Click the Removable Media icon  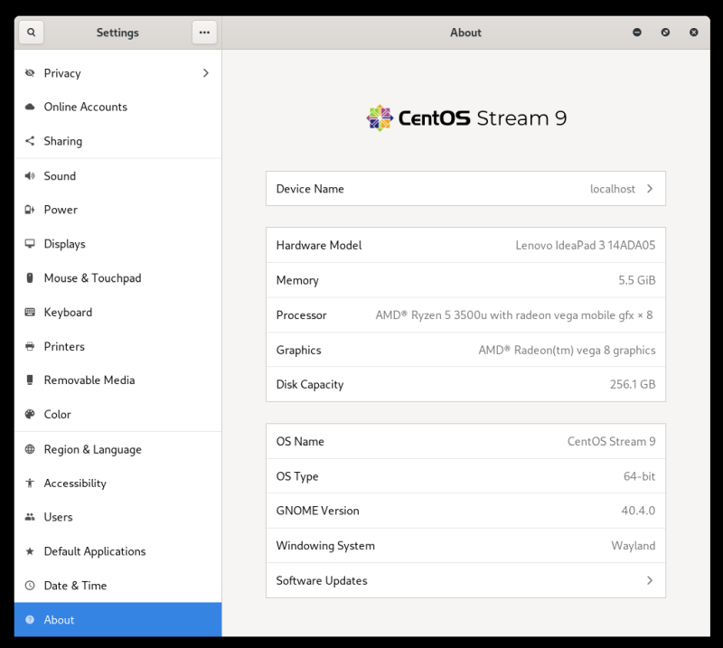pyautogui.click(x=30, y=380)
